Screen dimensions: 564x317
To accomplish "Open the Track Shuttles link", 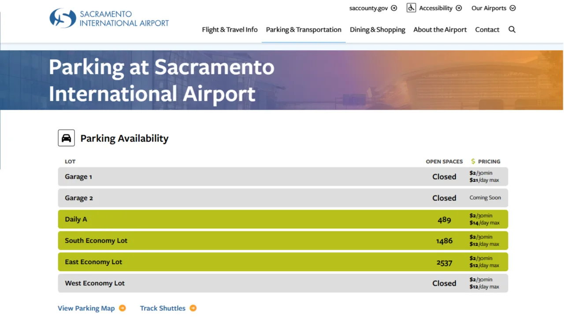I will click(x=163, y=308).
